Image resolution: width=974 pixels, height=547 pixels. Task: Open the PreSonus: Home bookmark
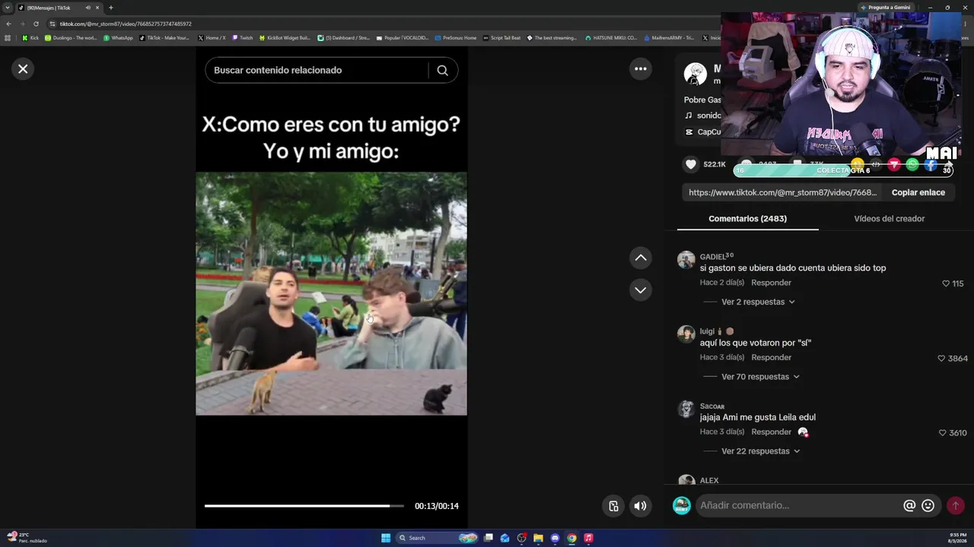[456, 38]
